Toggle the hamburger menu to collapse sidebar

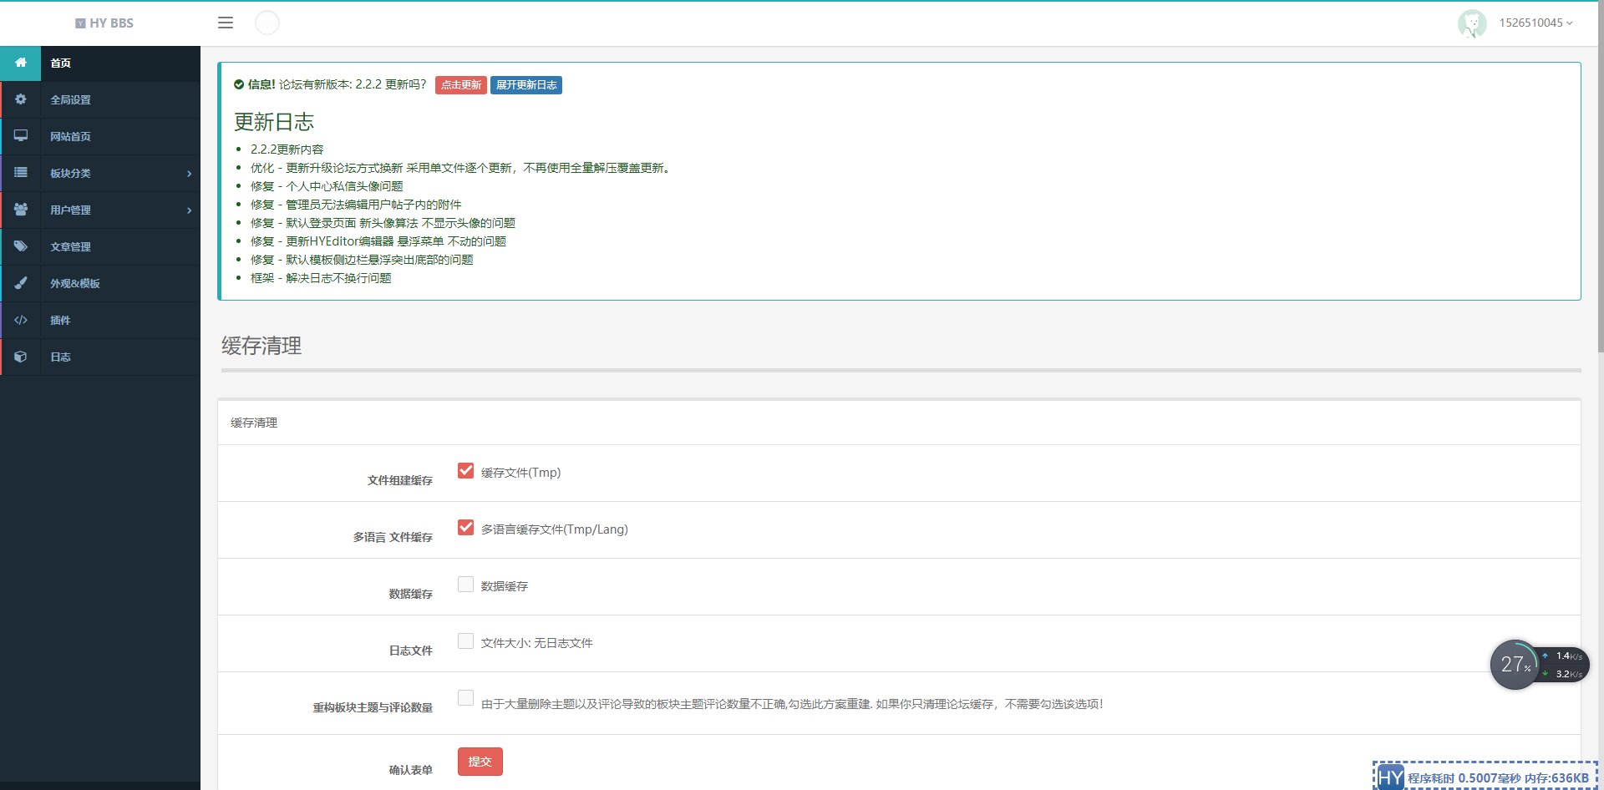coord(226,23)
